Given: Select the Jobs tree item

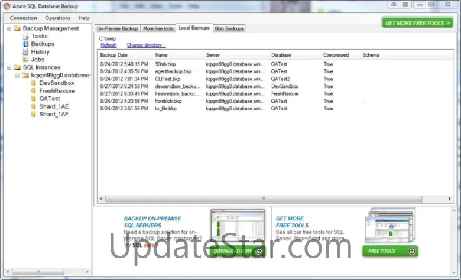Looking at the screenshot, I should (38, 60).
